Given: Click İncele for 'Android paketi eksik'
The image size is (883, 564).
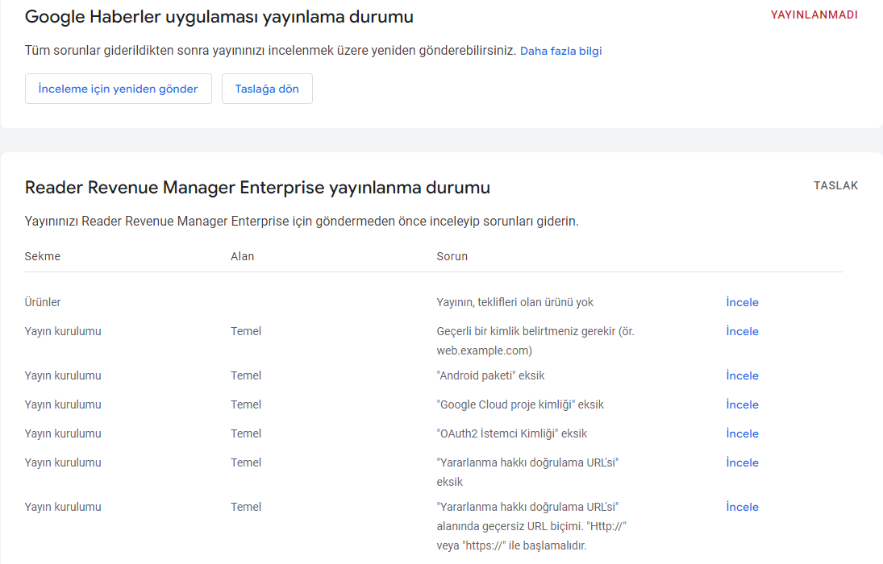Looking at the screenshot, I should [742, 375].
